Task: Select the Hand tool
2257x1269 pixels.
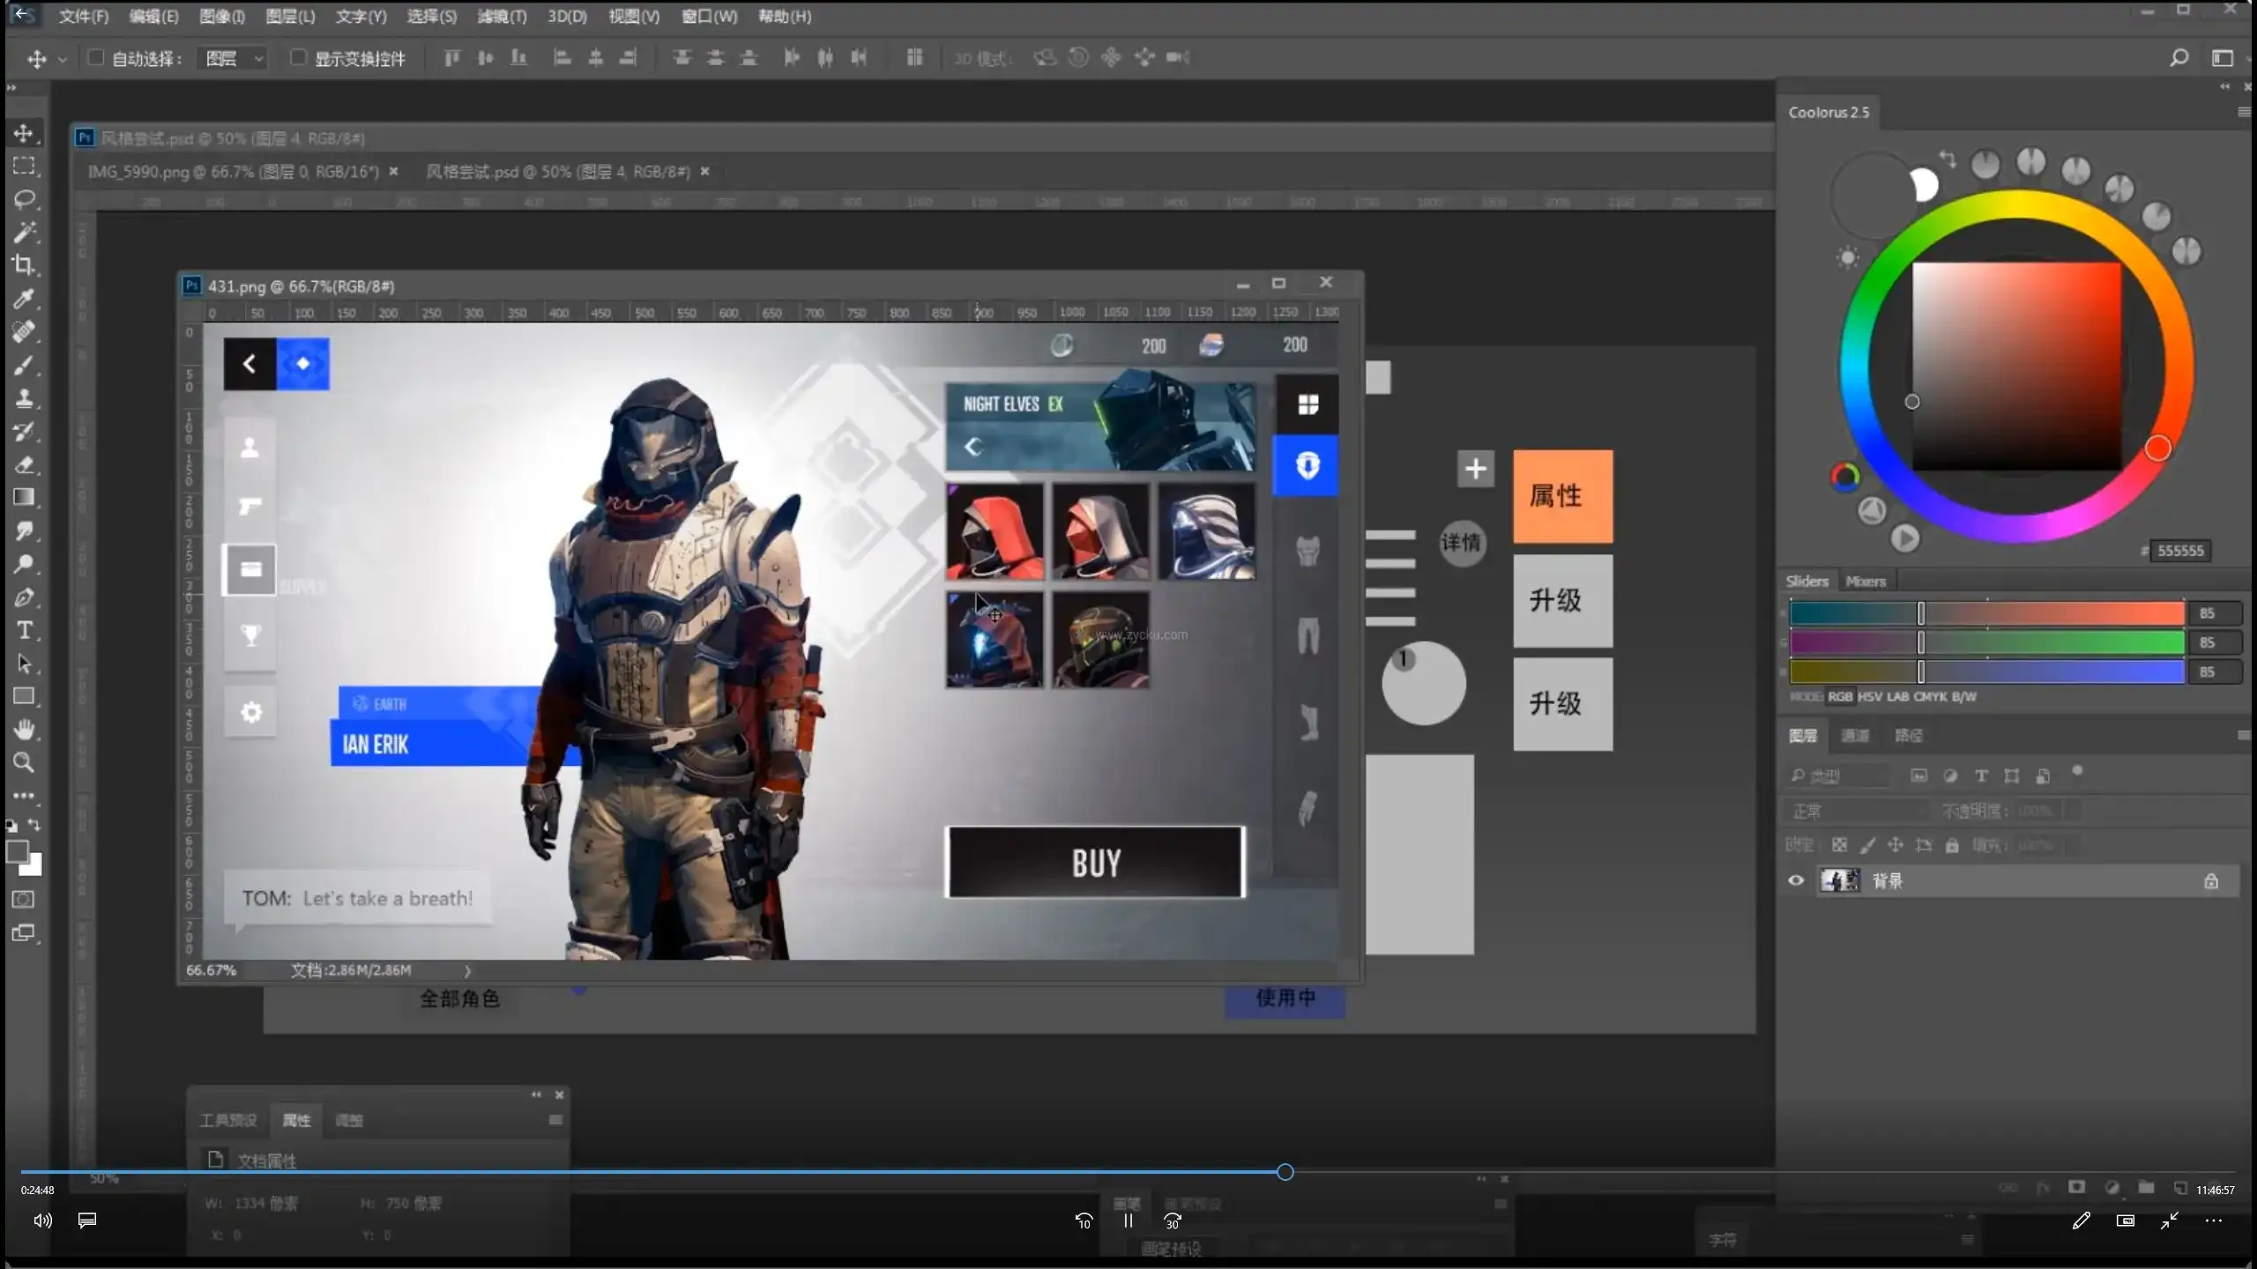Action: point(24,730)
